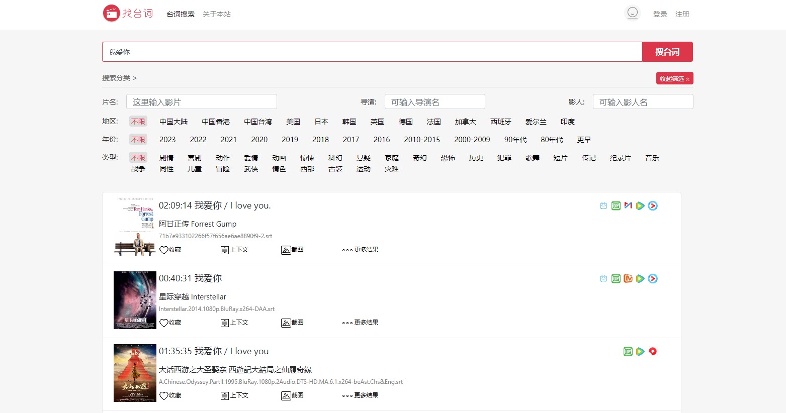Open 截图 screenshot for 大话西游 line

(292, 395)
